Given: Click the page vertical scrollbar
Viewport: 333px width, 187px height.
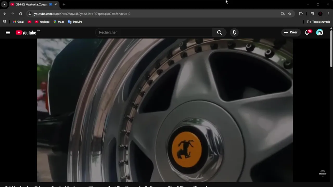Looking at the screenshot, I should click(x=331, y=49).
